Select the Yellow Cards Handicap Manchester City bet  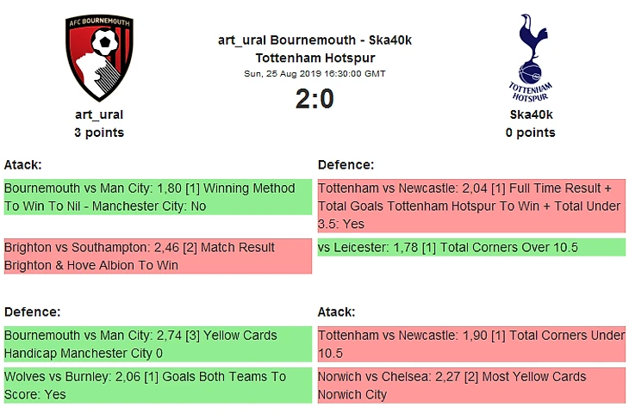click(x=158, y=344)
